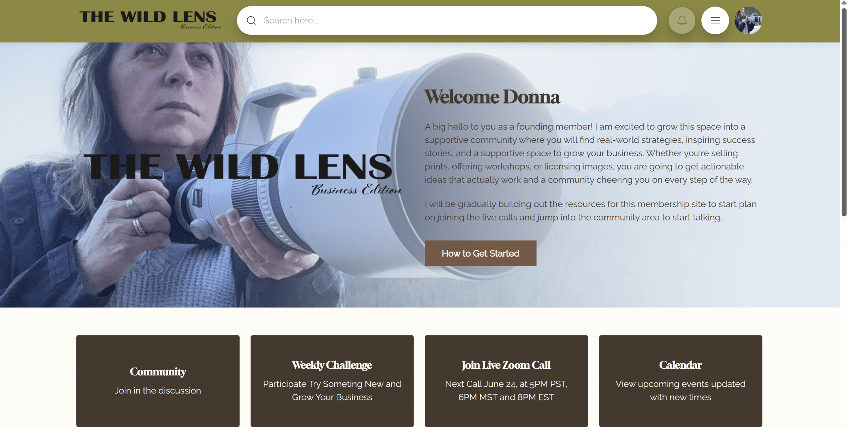This screenshot has width=848, height=427.
Task: Click the How to Get Started button
Action: [x=480, y=253]
